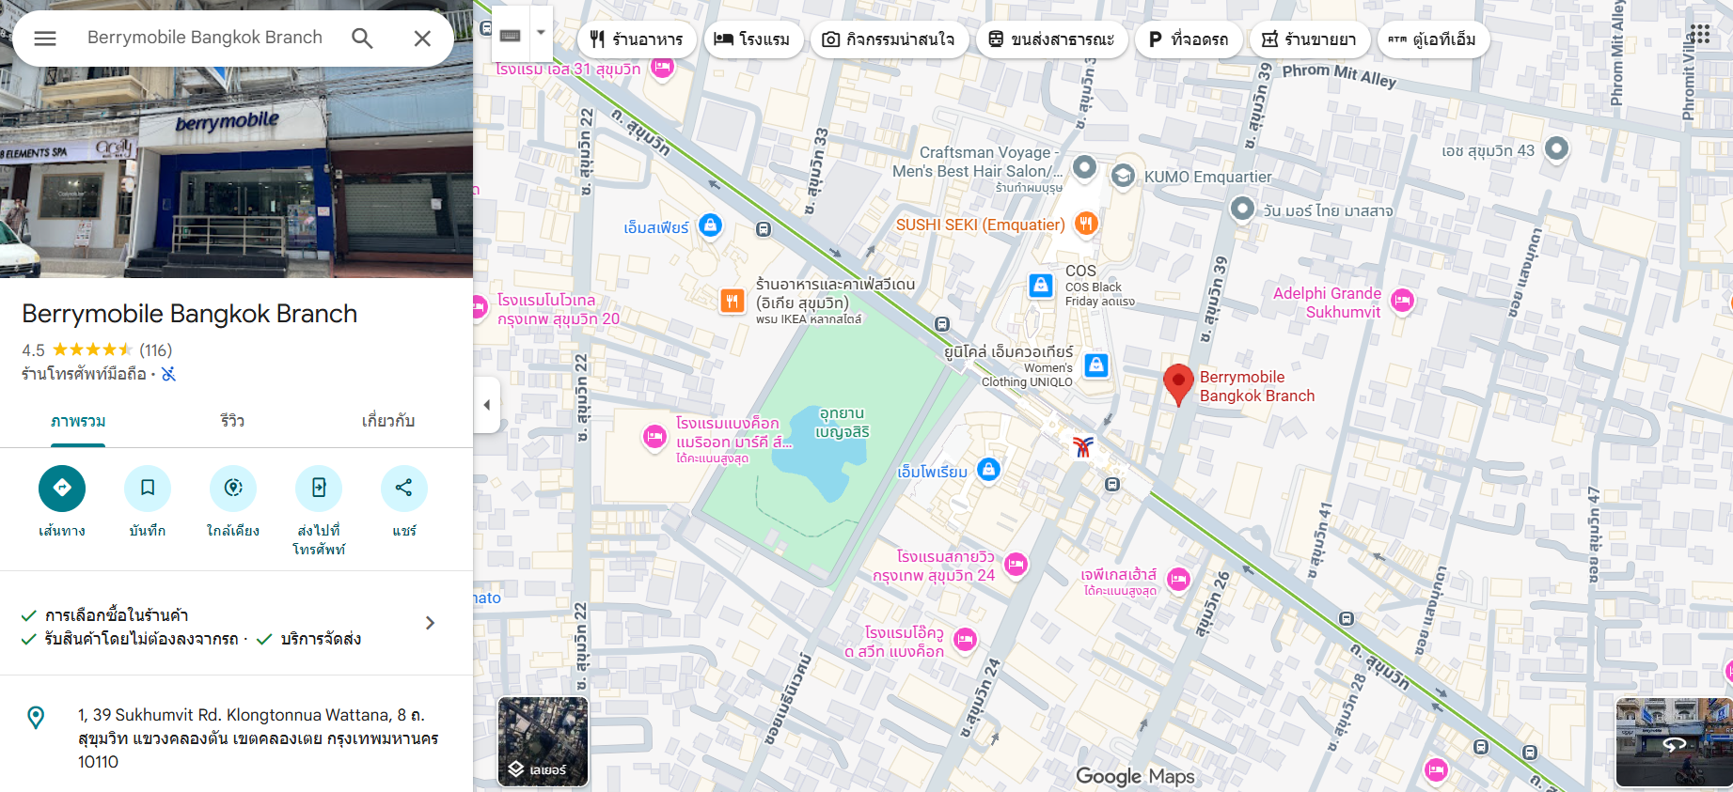This screenshot has width=1733, height=792.
Task: Clear search with the X icon
Action: (x=422, y=39)
